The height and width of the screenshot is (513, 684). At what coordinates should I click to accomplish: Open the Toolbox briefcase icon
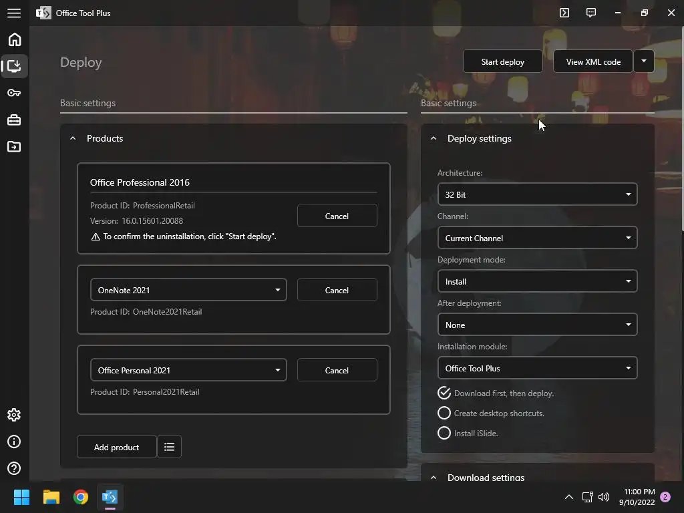[14, 120]
